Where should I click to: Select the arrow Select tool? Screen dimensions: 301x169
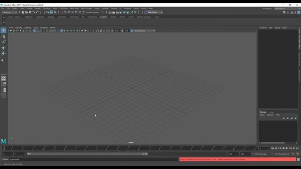(x=3, y=31)
